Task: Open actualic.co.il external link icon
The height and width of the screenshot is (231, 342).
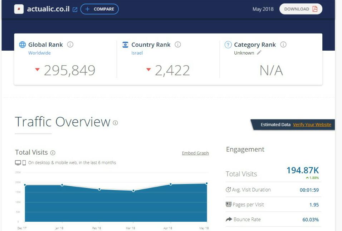Action: (75, 10)
